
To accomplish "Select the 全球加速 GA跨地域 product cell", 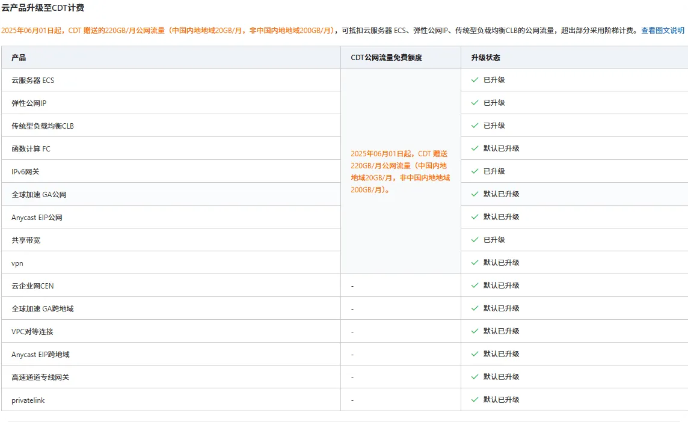I will (x=171, y=308).
